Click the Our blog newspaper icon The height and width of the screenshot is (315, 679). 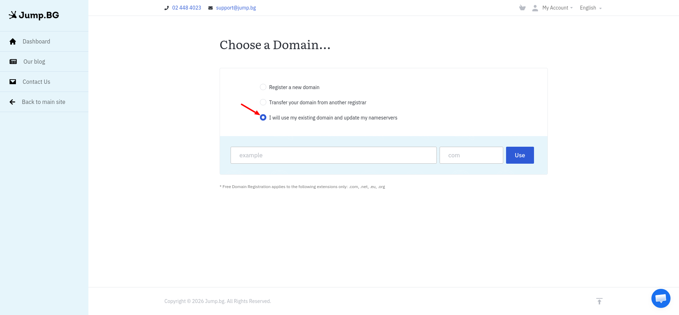(x=13, y=62)
